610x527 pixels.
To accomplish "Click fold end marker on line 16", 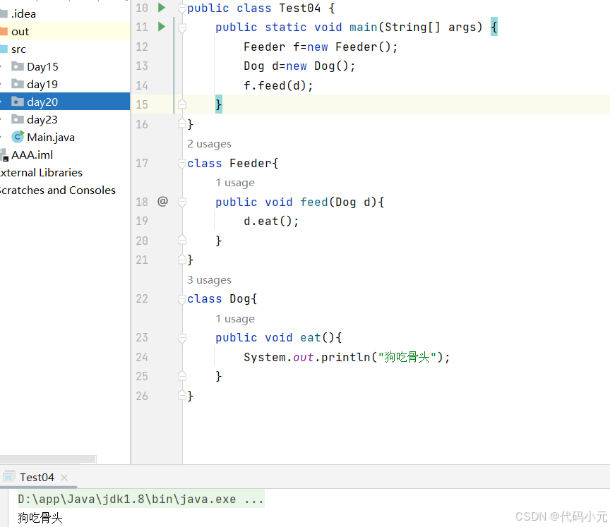I will (181, 123).
